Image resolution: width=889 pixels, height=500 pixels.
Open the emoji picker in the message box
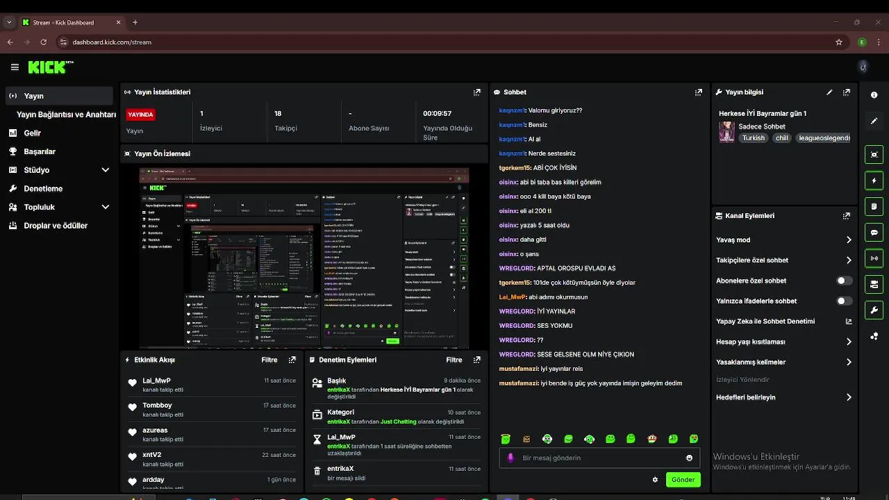point(689,458)
